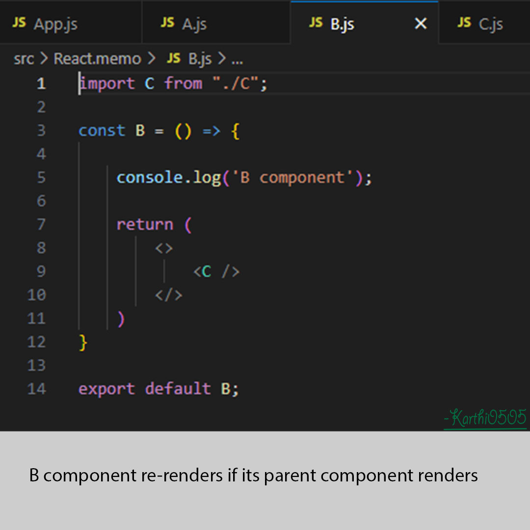530x530 pixels.
Task: Click the closing parenthesis on line 11
Action: (x=121, y=319)
